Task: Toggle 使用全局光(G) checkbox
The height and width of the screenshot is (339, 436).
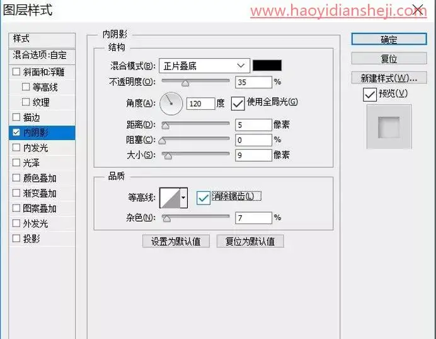Action: (238, 104)
